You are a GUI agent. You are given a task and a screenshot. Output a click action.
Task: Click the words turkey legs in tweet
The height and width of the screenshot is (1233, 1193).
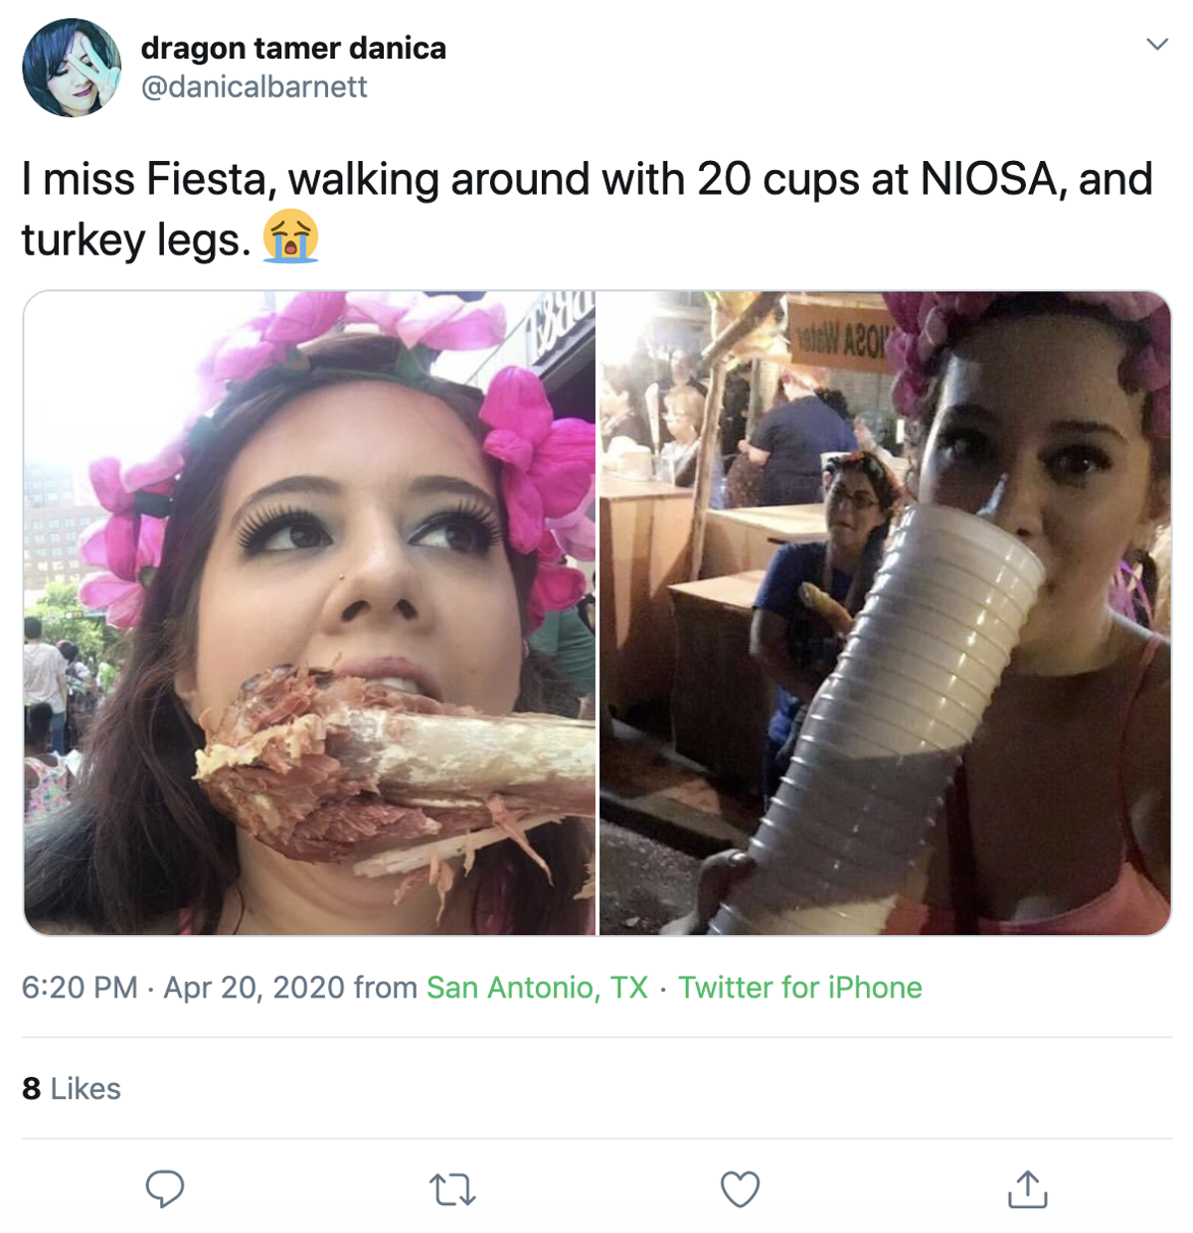(136, 239)
